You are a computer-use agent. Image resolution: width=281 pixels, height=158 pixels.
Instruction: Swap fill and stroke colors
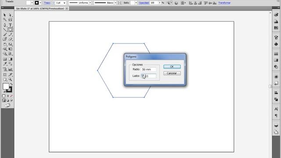point(11,84)
